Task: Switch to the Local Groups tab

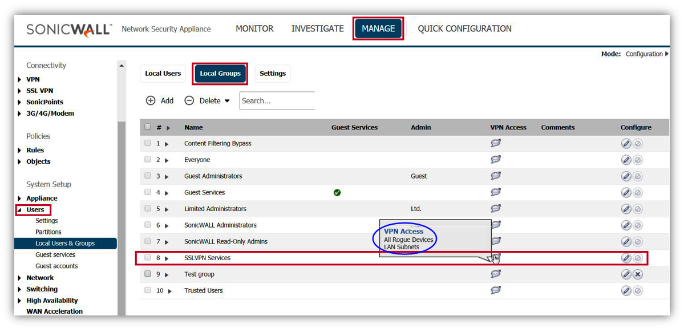Action: 220,74
